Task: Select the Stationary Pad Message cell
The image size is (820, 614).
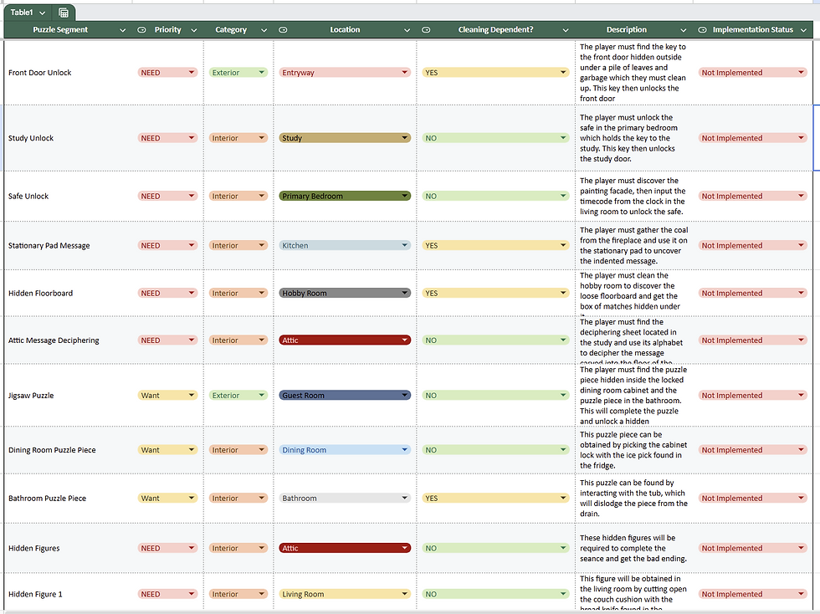Action: point(69,245)
